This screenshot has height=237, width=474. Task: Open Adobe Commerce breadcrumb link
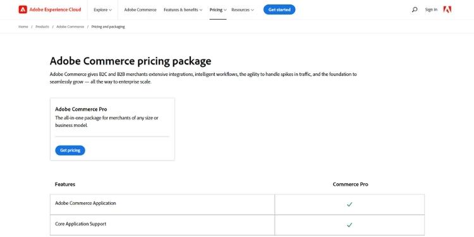pos(70,27)
